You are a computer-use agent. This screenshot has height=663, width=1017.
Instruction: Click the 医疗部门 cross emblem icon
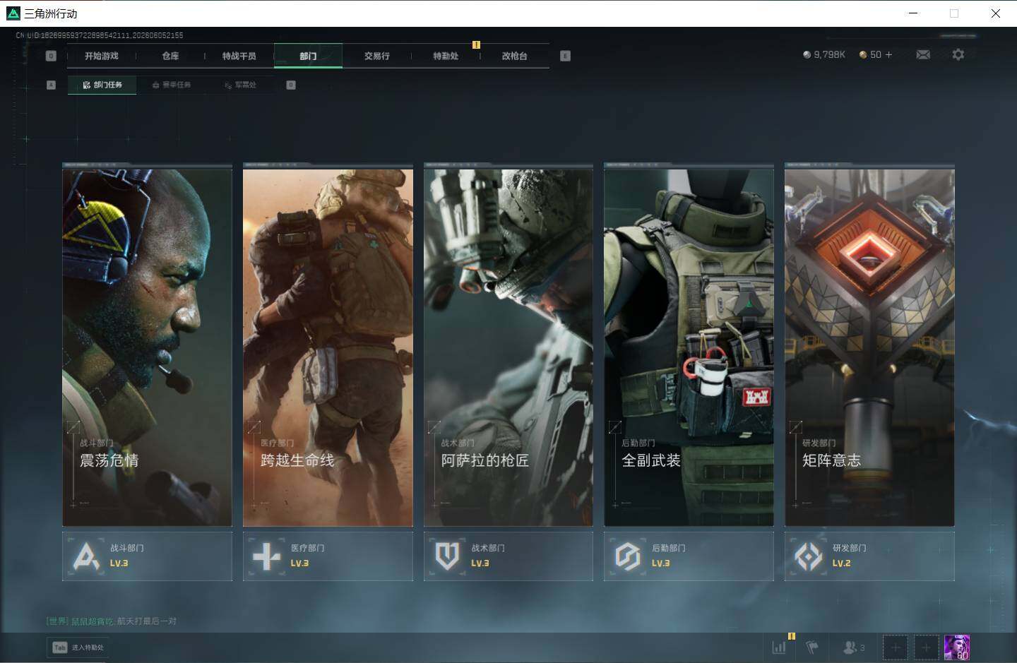click(x=267, y=556)
